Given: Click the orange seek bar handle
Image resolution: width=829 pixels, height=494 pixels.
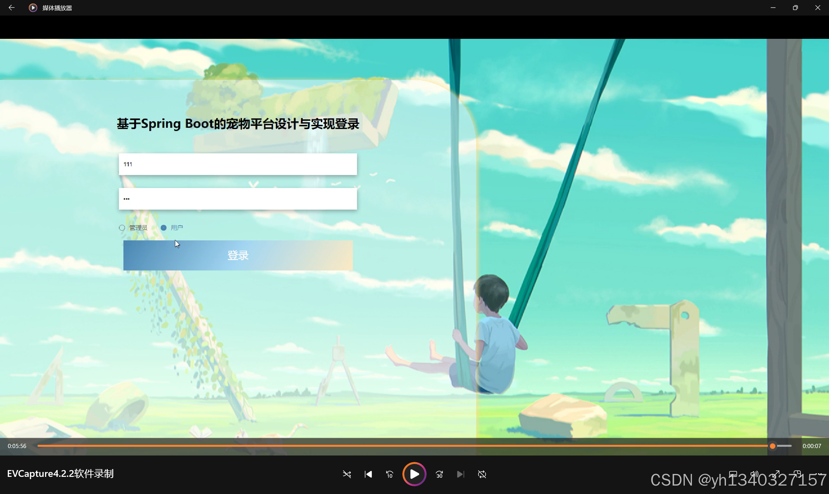Looking at the screenshot, I should click(772, 446).
